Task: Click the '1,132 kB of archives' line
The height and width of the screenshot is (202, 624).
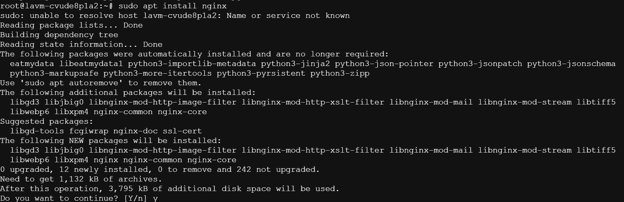Action: 81,179
